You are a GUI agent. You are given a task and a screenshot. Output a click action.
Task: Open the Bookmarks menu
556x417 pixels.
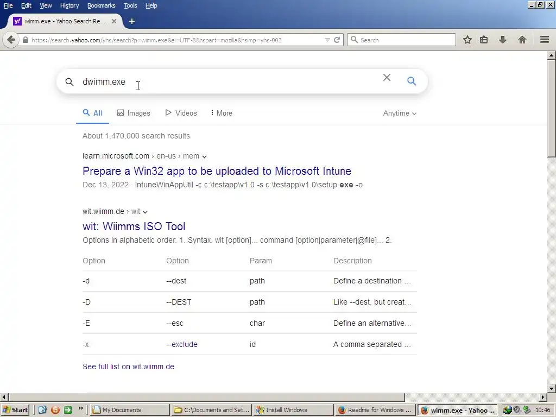point(101,5)
